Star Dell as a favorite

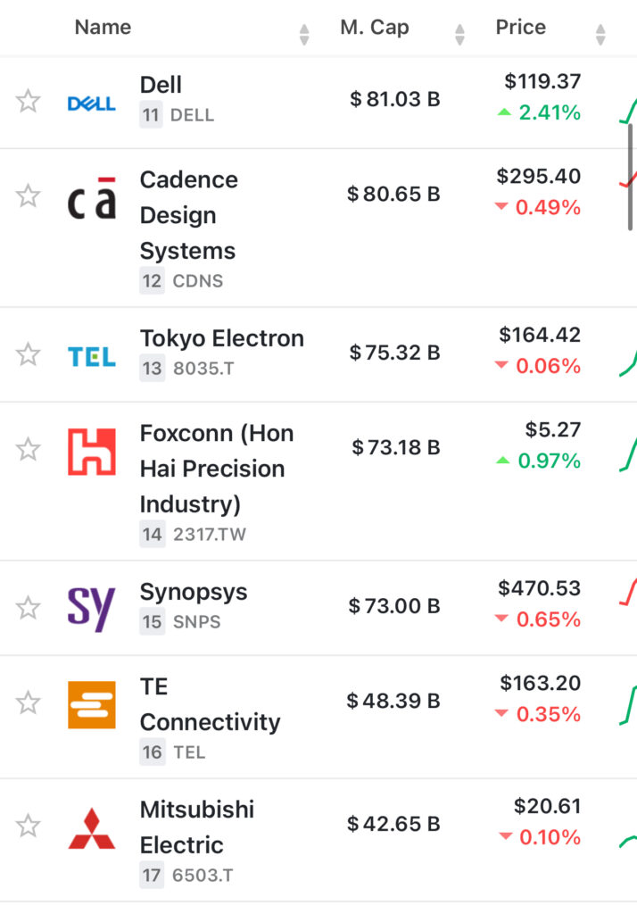click(x=29, y=101)
